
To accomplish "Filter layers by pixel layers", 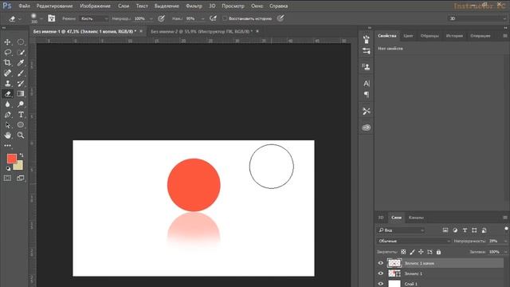I will 445,230.
